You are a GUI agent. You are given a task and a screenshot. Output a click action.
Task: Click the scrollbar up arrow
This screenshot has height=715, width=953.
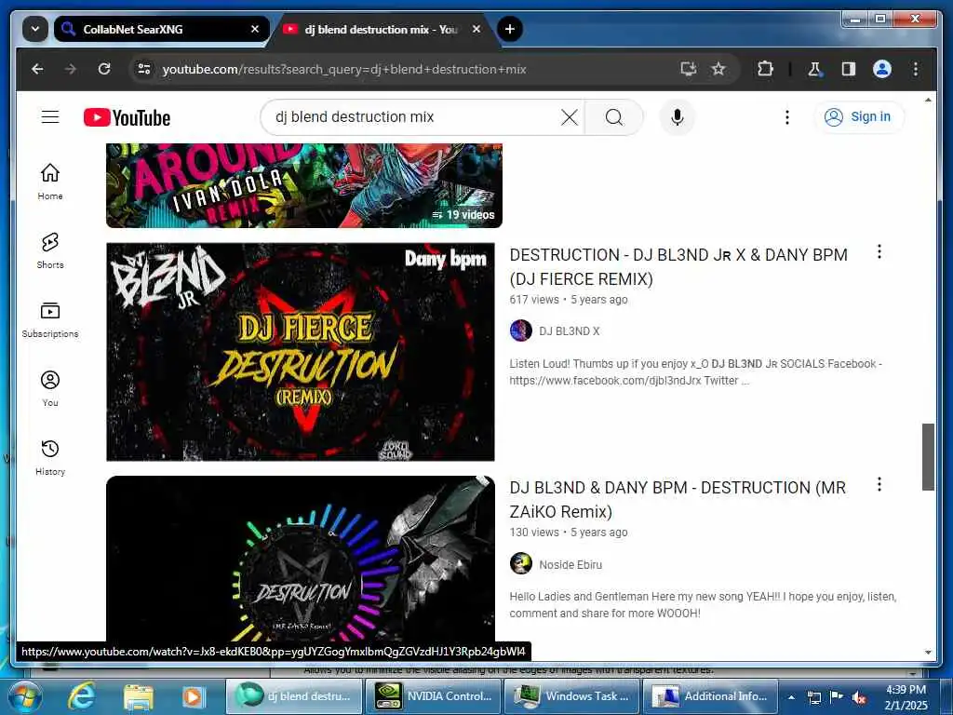coord(928,100)
